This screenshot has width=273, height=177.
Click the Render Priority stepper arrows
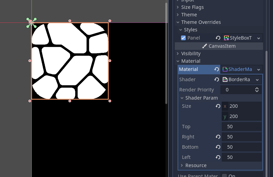(x=257, y=90)
